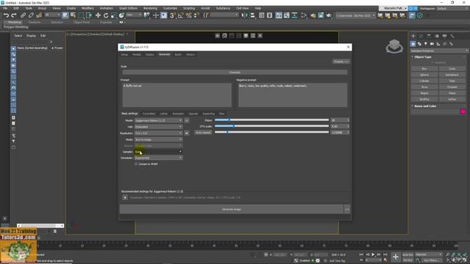This screenshot has width=470, height=264.
Task: Create a Sphere primitive button
Action: [424, 75]
